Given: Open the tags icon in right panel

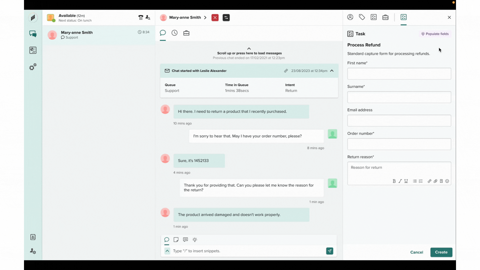Looking at the screenshot, I should tap(362, 17).
